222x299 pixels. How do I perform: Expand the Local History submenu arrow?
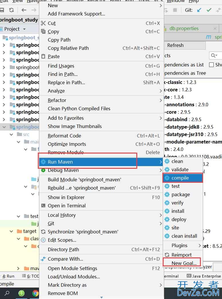pyautogui.click(x=161, y=215)
